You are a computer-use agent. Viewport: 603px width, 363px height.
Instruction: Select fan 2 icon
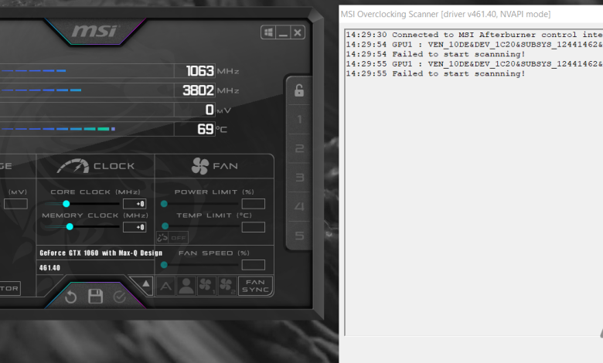coord(227,287)
